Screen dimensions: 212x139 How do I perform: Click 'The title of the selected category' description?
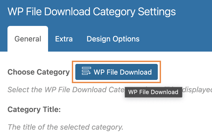[x=65, y=127]
